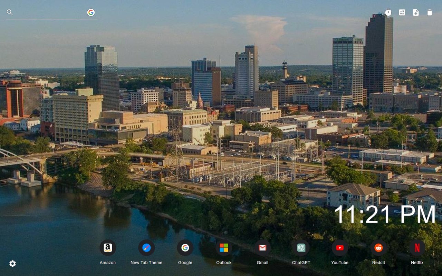Open the trash icon in the corner

point(430,12)
